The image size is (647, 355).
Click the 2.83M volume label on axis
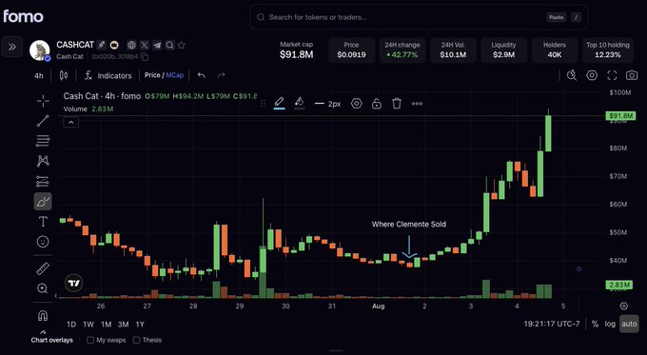click(620, 285)
